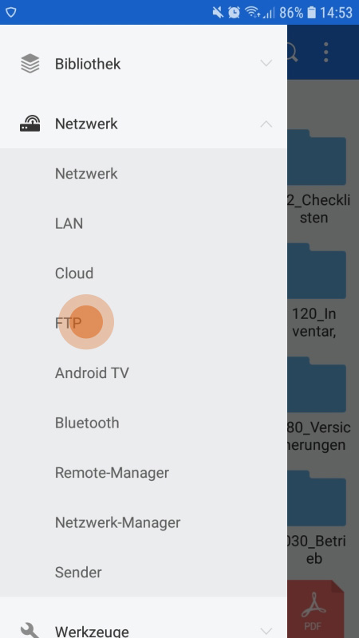Image resolution: width=359 pixels, height=638 pixels.
Task: Expand the Bibliothek section chevron
Action: pyautogui.click(x=266, y=63)
